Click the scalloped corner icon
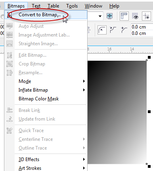Screen dimensions: 153x171 pyautogui.click(x=113, y=30)
